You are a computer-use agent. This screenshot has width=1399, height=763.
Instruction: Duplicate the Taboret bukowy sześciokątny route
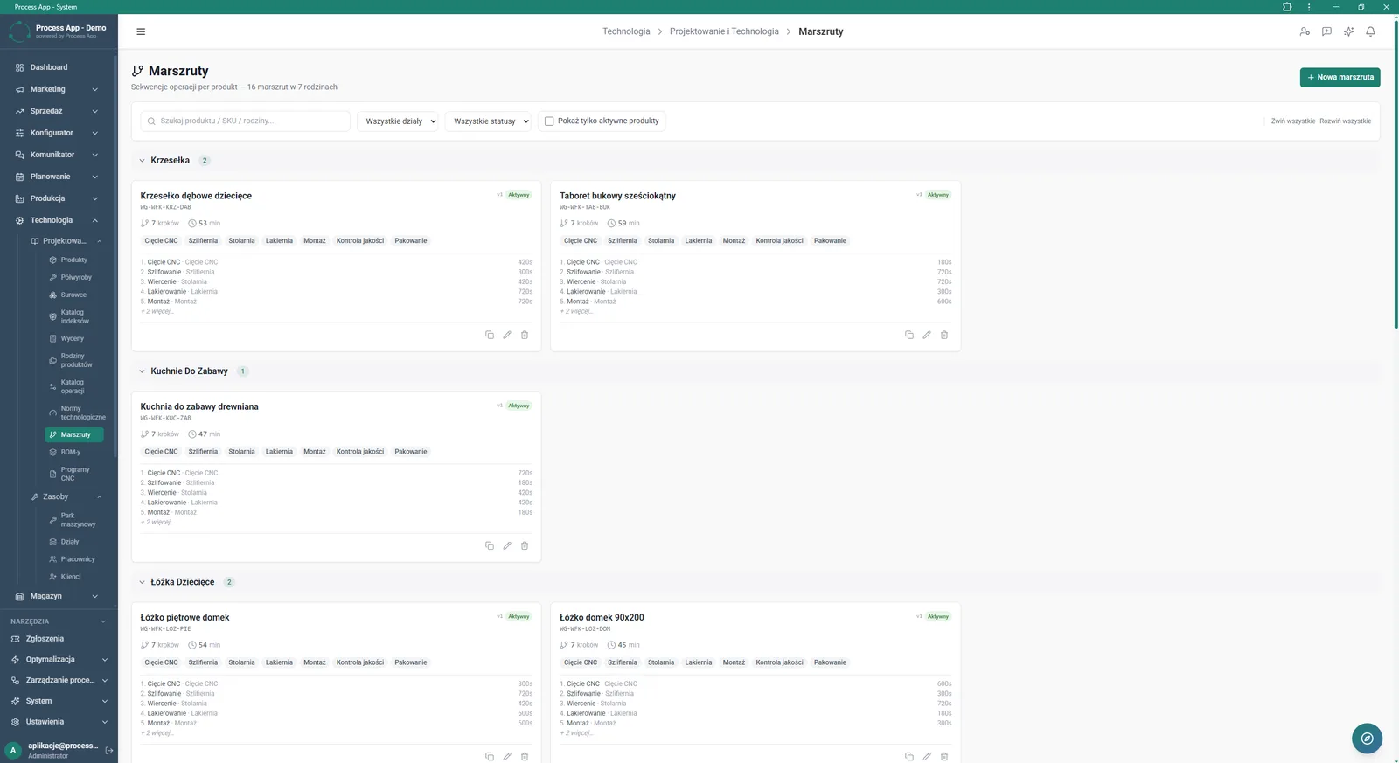(x=909, y=335)
